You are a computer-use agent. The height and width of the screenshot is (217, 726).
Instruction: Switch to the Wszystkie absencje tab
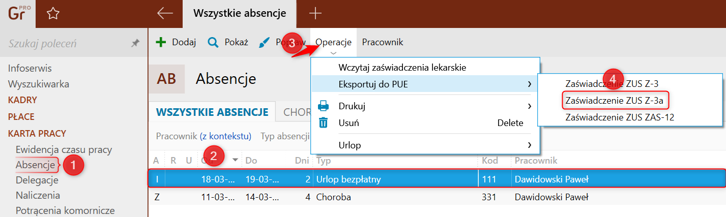point(212,112)
